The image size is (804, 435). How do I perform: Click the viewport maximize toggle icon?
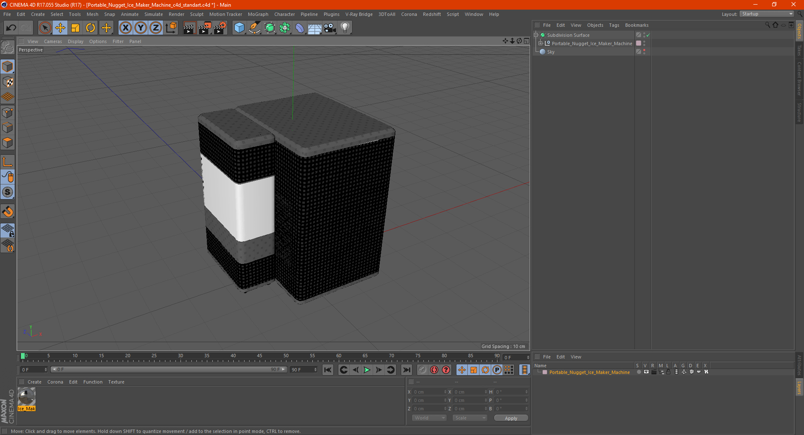526,41
